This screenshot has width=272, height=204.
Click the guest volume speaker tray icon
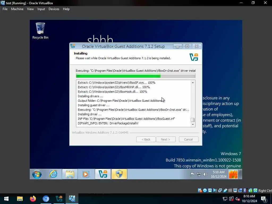point(205,174)
